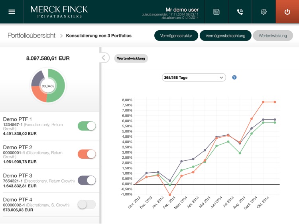Screen dimensions: 299x224
Task: Open the hamburger main menu
Action: tap(12, 12)
